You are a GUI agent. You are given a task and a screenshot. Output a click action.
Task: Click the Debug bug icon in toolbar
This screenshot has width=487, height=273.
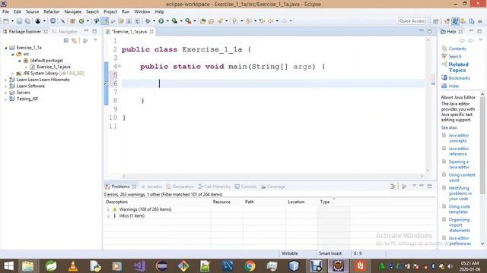148,21
